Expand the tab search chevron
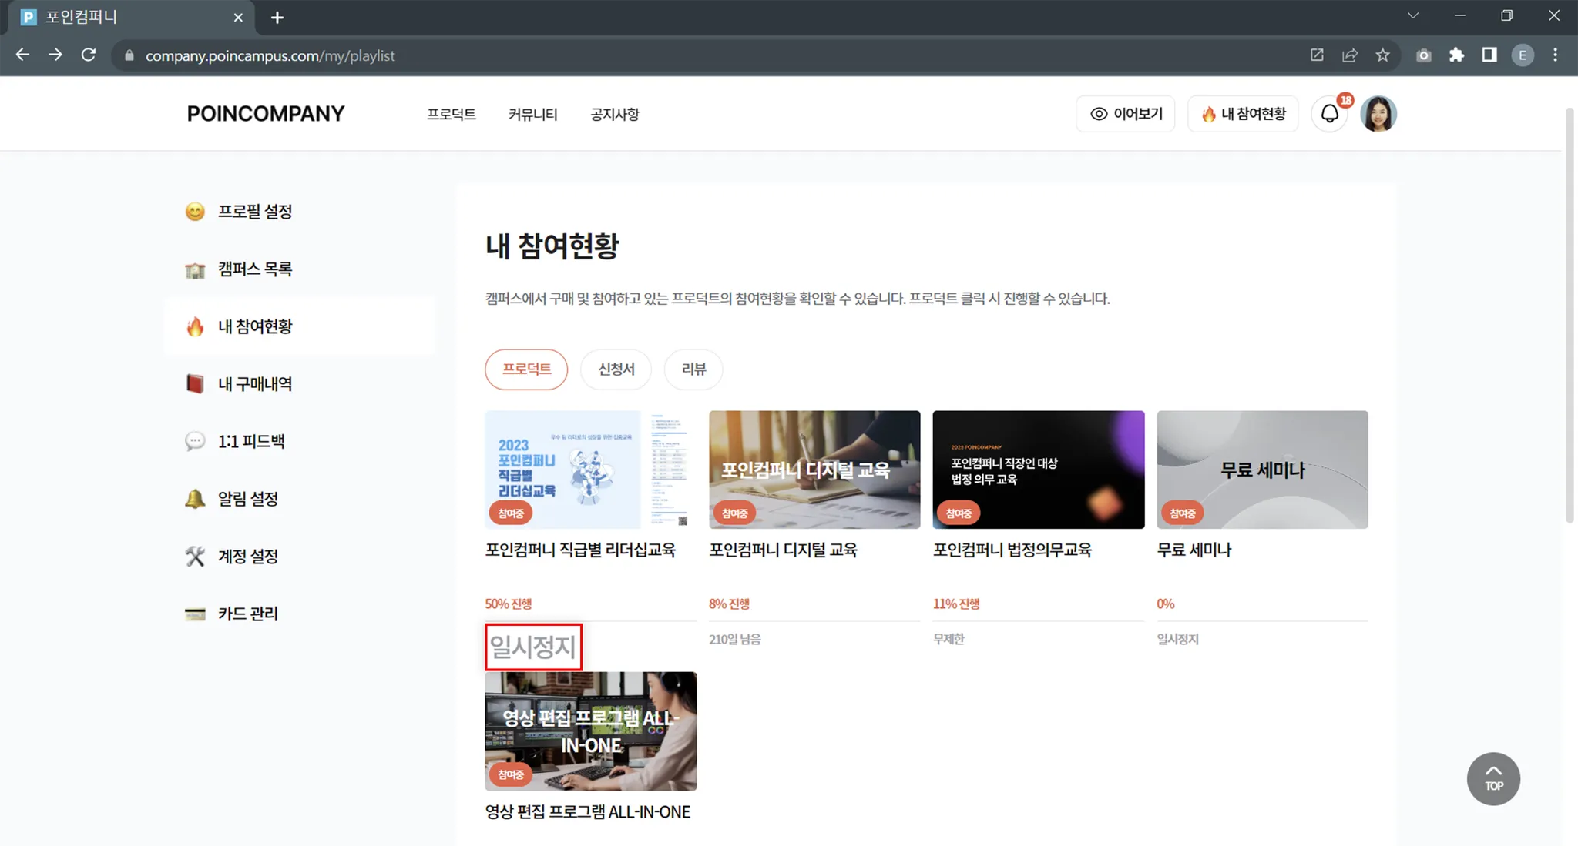 [x=1412, y=16]
